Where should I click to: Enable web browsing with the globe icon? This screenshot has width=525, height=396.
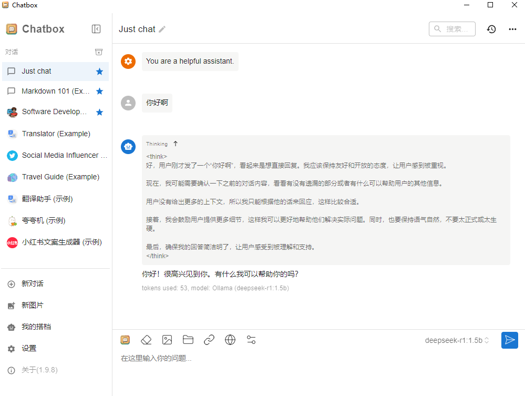coord(230,340)
